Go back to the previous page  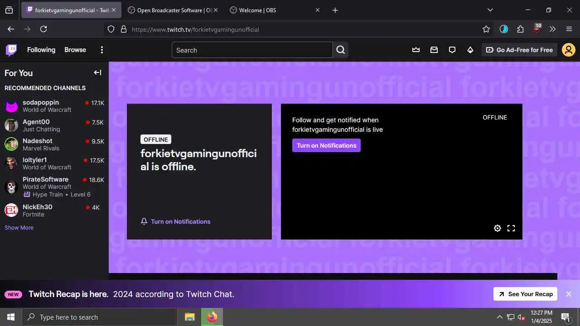pyautogui.click(x=11, y=29)
